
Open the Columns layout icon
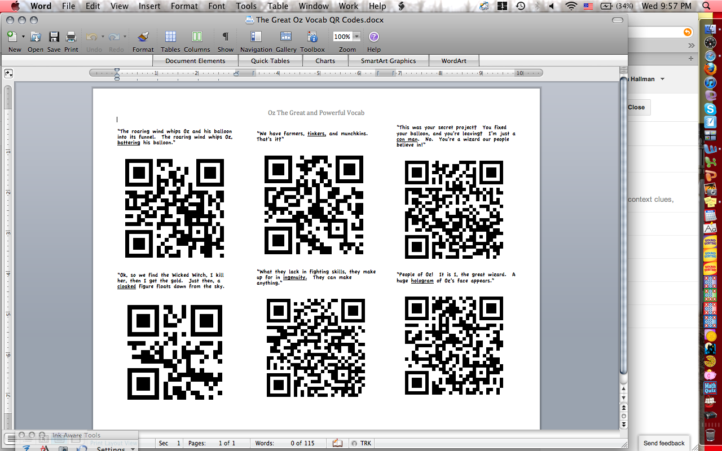(x=196, y=36)
